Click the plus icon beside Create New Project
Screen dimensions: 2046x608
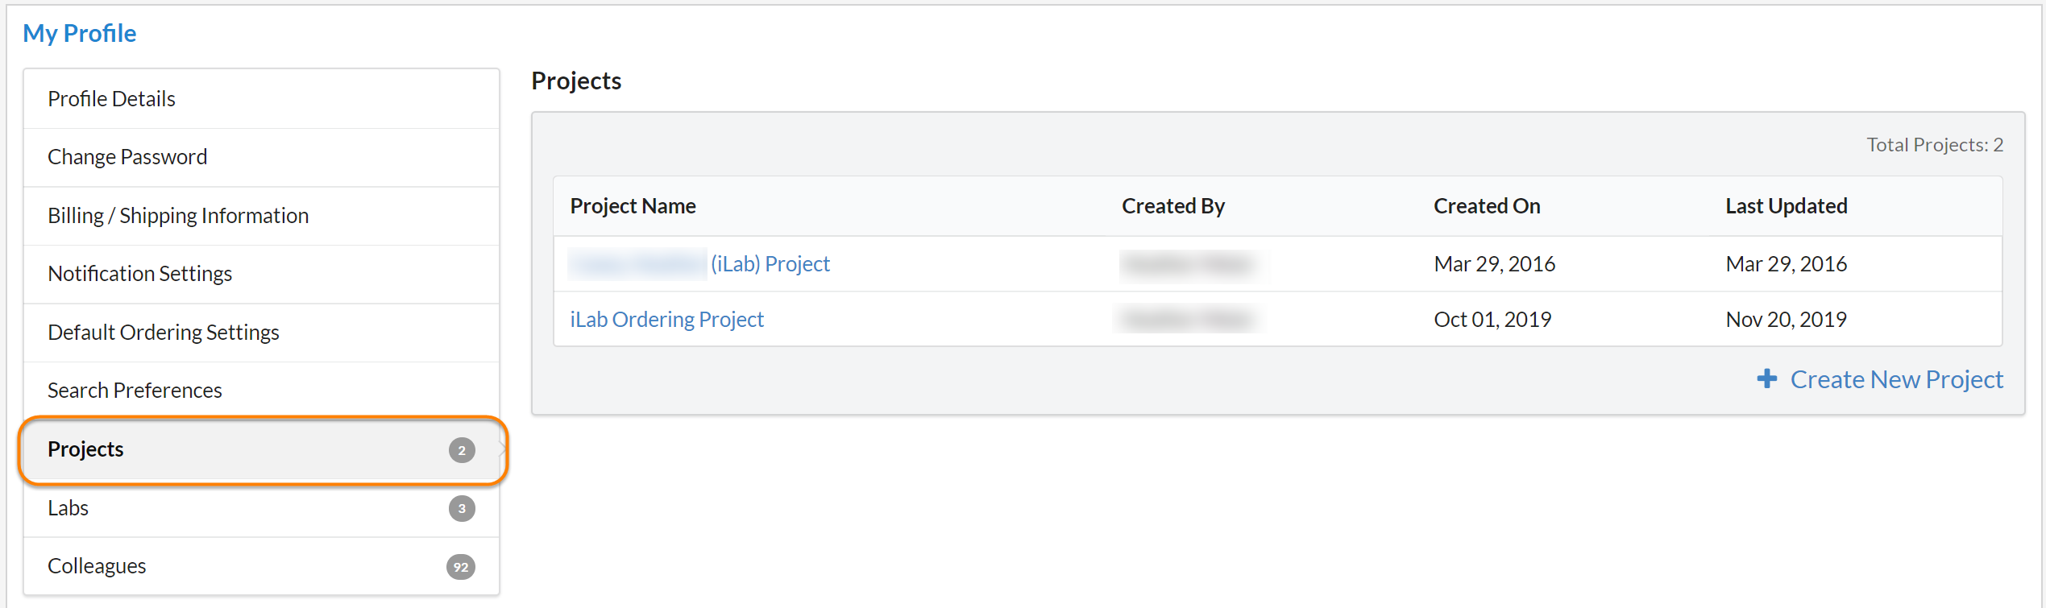coord(1766,378)
